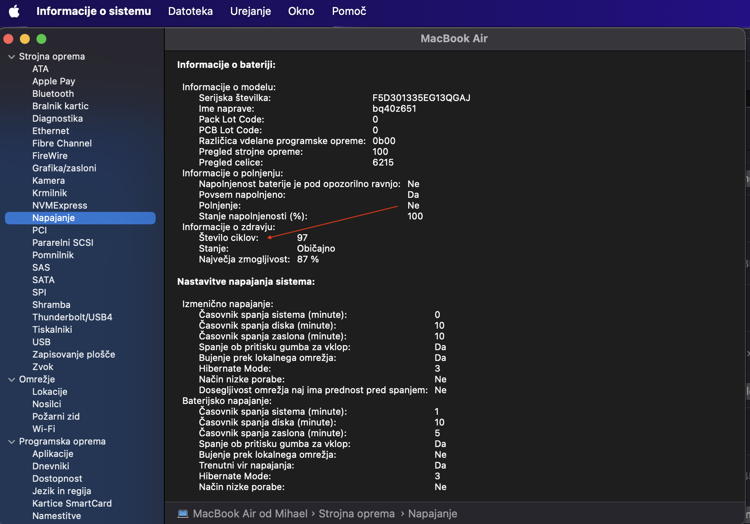The height and width of the screenshot is (524, 750).
Task: Click the Stanje napolnjenosti (%) label
Action: 253,216
